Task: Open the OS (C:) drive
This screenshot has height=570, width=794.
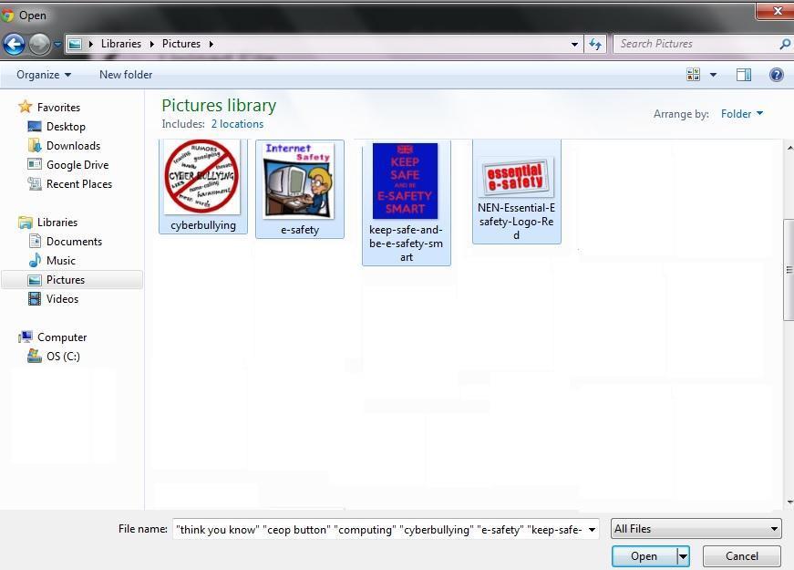Action: [x=63, y=357]
